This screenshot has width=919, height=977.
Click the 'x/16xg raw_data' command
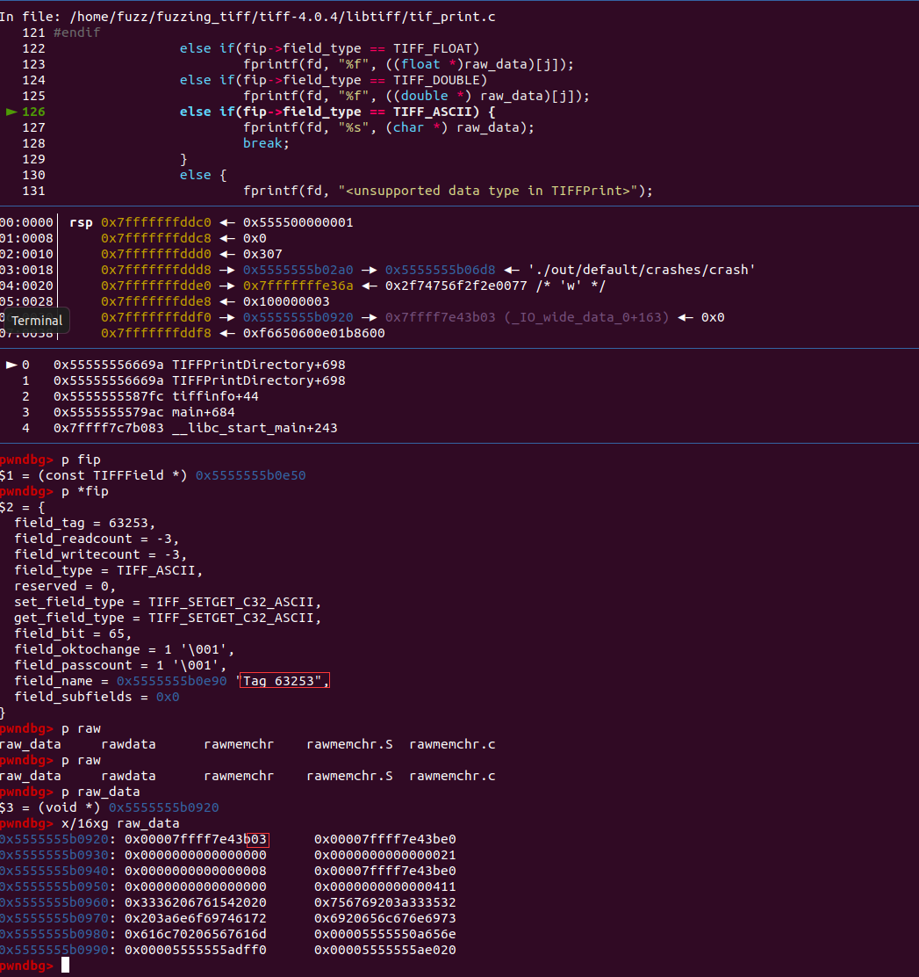(x=120, y=824)
